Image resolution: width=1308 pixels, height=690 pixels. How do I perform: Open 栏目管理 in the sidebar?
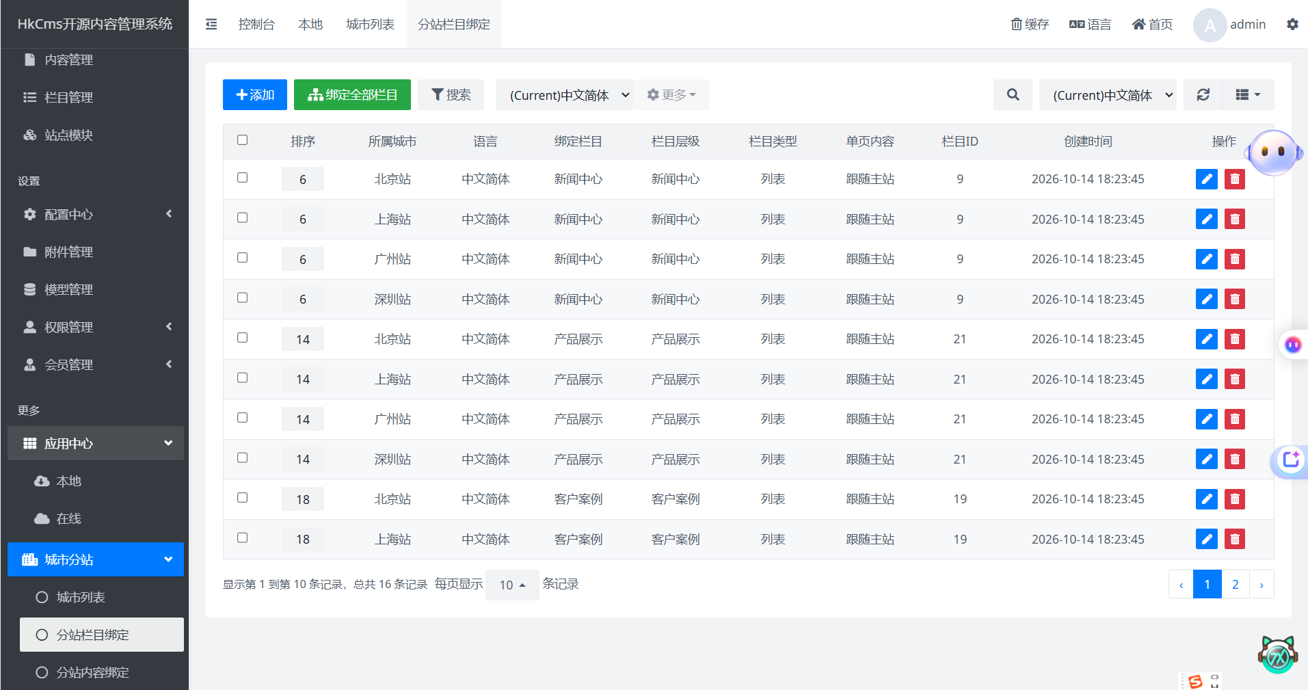[x=96, y=98]
